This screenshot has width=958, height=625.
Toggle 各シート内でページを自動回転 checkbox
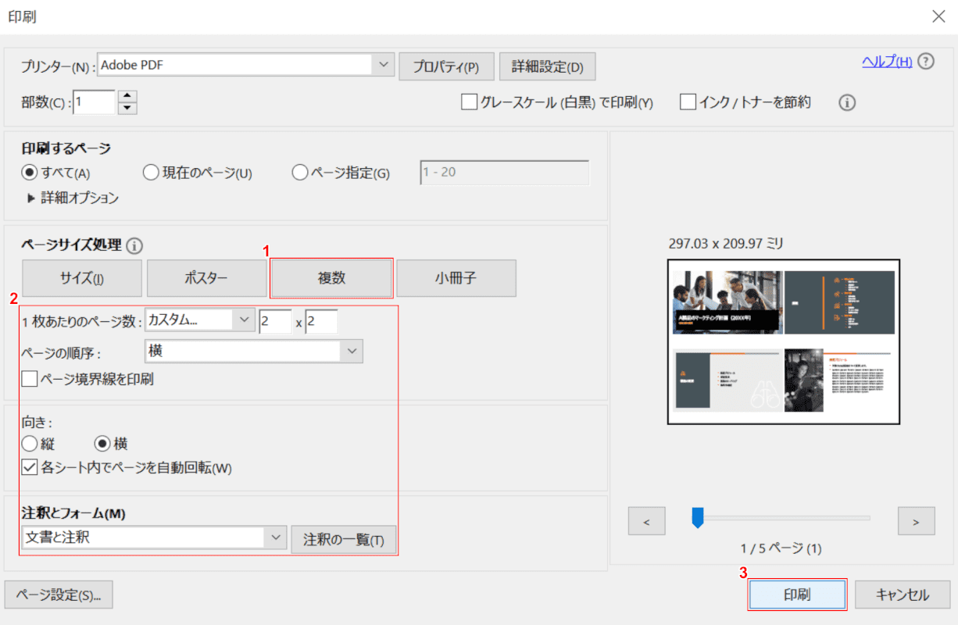point(30,468)
